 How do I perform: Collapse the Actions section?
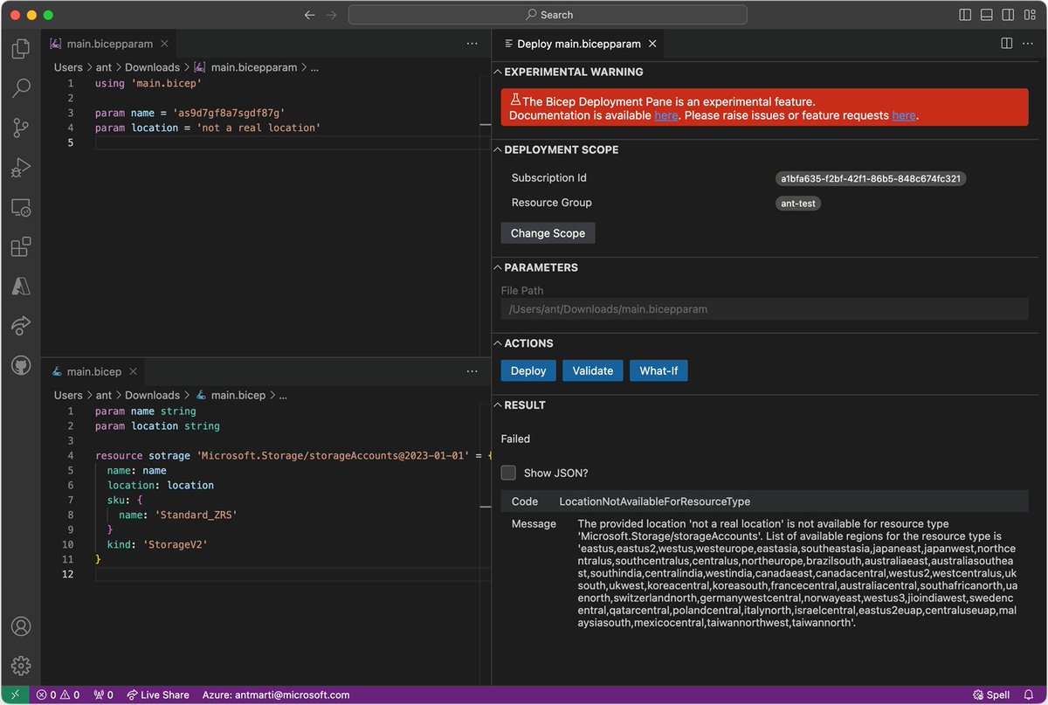523,343
